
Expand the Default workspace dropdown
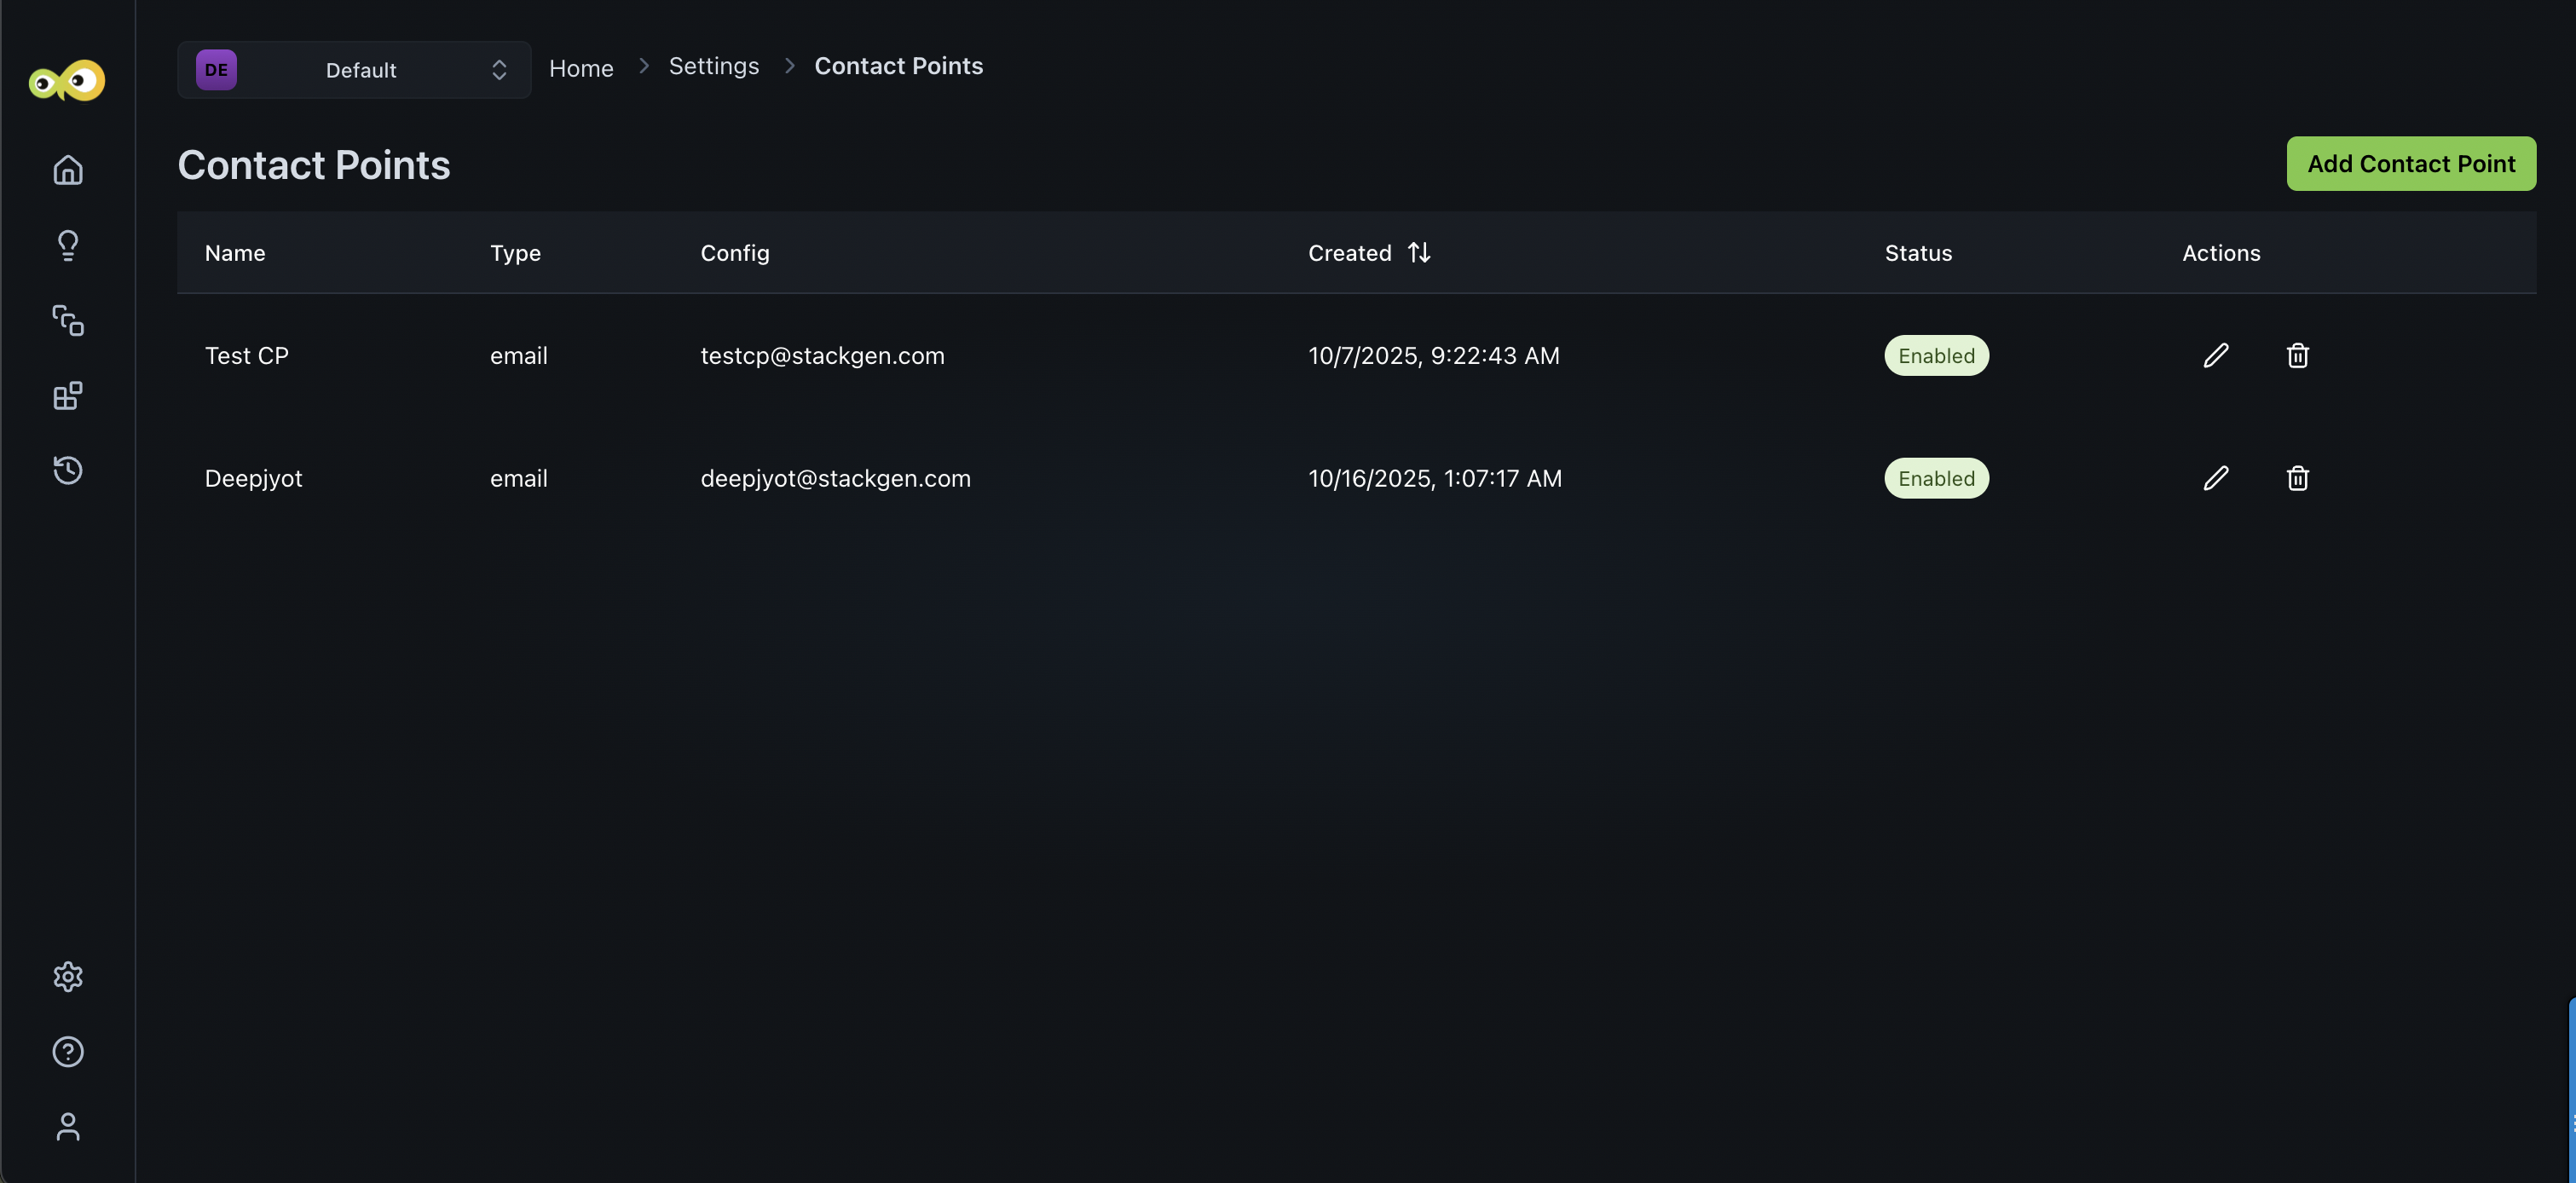coord(354,70)
